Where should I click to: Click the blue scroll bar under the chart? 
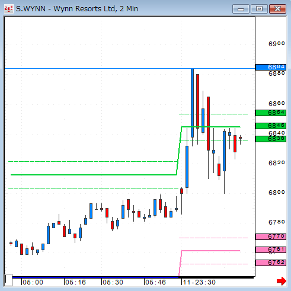pos(95,277)
